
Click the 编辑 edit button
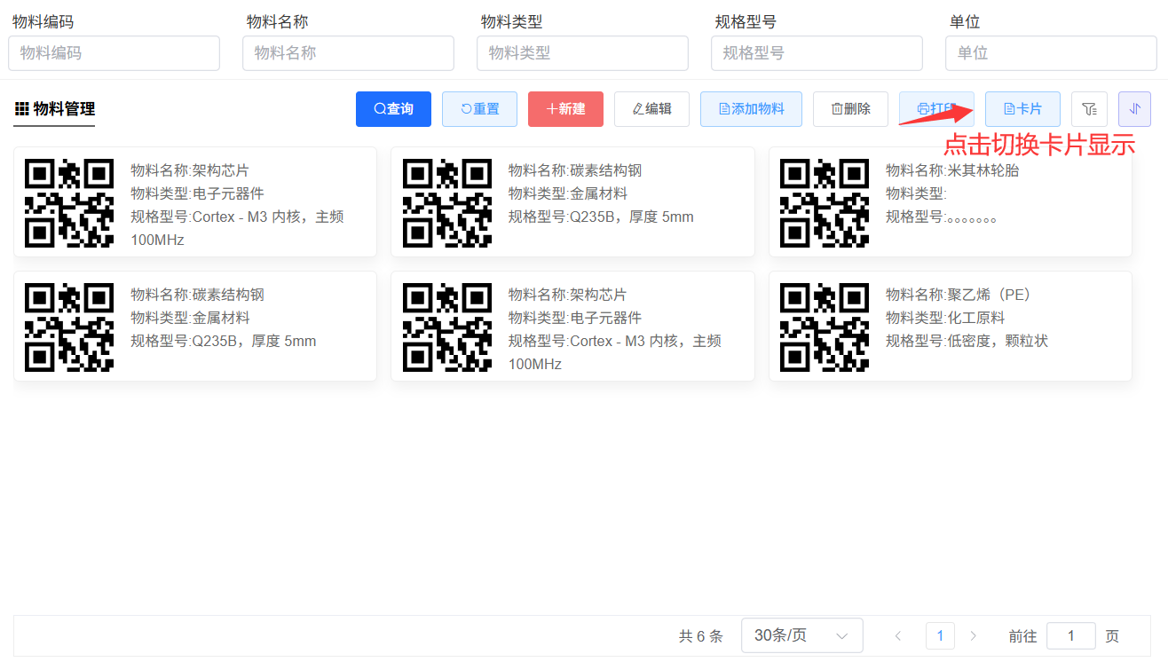(651, 109)
